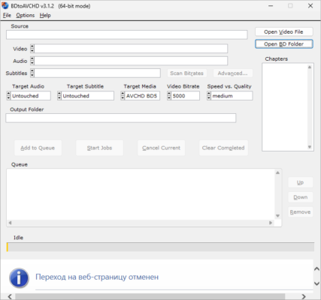Screen dimensions: 321x300
Task: Click the AVCHD BD5 target media field
Action: [142, 96]
